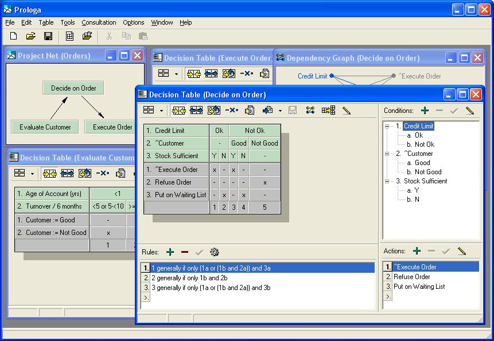The image size is (494, 341).
Task: Click the Save floppy disk icon in main toolbar
Action: click(x=48, y=36)
